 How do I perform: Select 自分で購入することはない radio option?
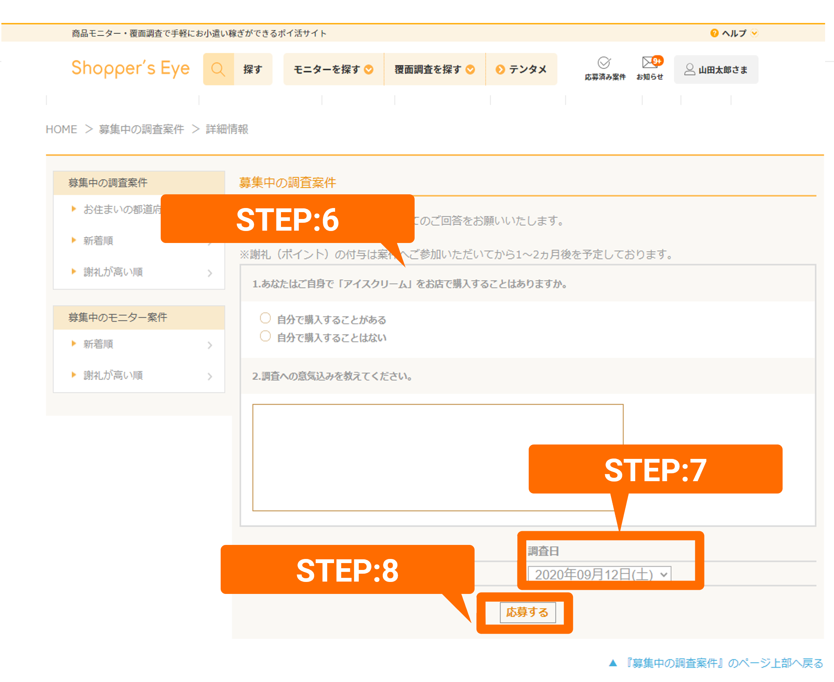click(x=265, y=336)
